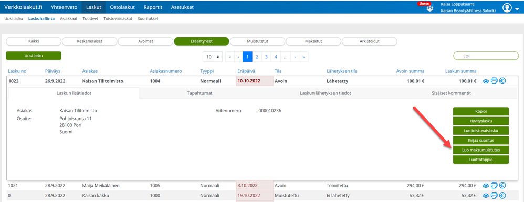
Task: Print invoice 1021 using the printer icon
Action: pos(494,186)
